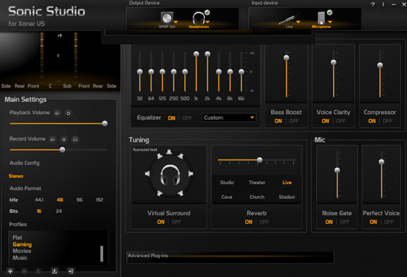Screen dimensions: 407x277
Task: Expand SPDIF Out options arrow
Action: 176,22
